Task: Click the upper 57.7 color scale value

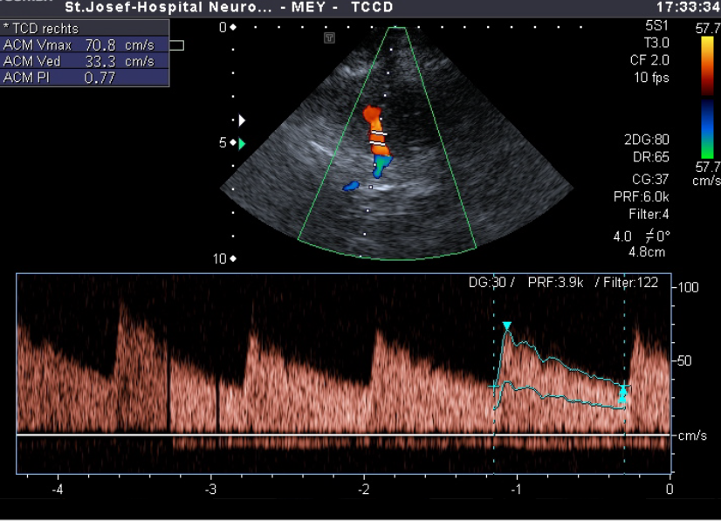Action: (x=708, y=29)
